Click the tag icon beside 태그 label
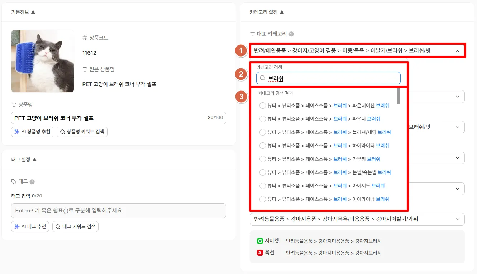 [x=14, y=181]
